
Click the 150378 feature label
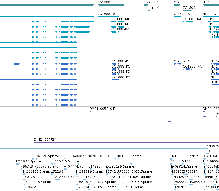coord(29,177)
